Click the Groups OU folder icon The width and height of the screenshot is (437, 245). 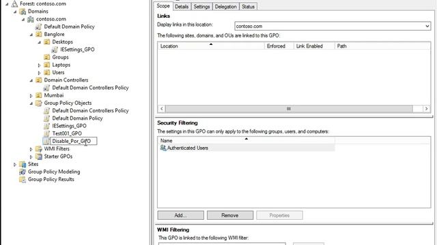47,57
